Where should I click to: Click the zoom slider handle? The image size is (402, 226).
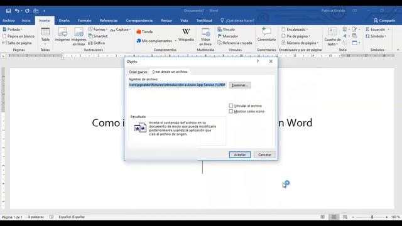click(x=372, y=217)
